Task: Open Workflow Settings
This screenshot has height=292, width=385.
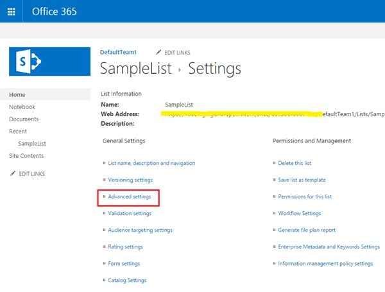Action: coord(299,213)
